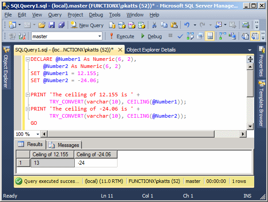
Task: Cut selection with the scissors icon
Action: (x=154, y=25)
